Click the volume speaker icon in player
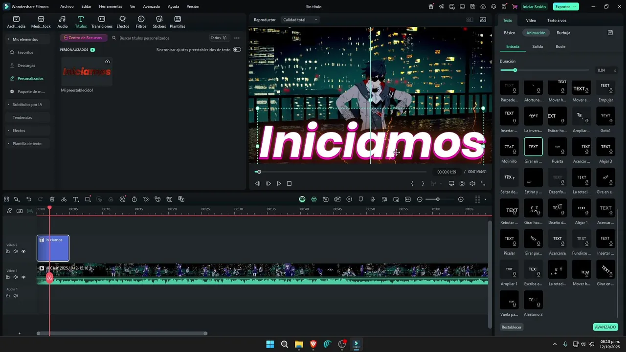 472,184
